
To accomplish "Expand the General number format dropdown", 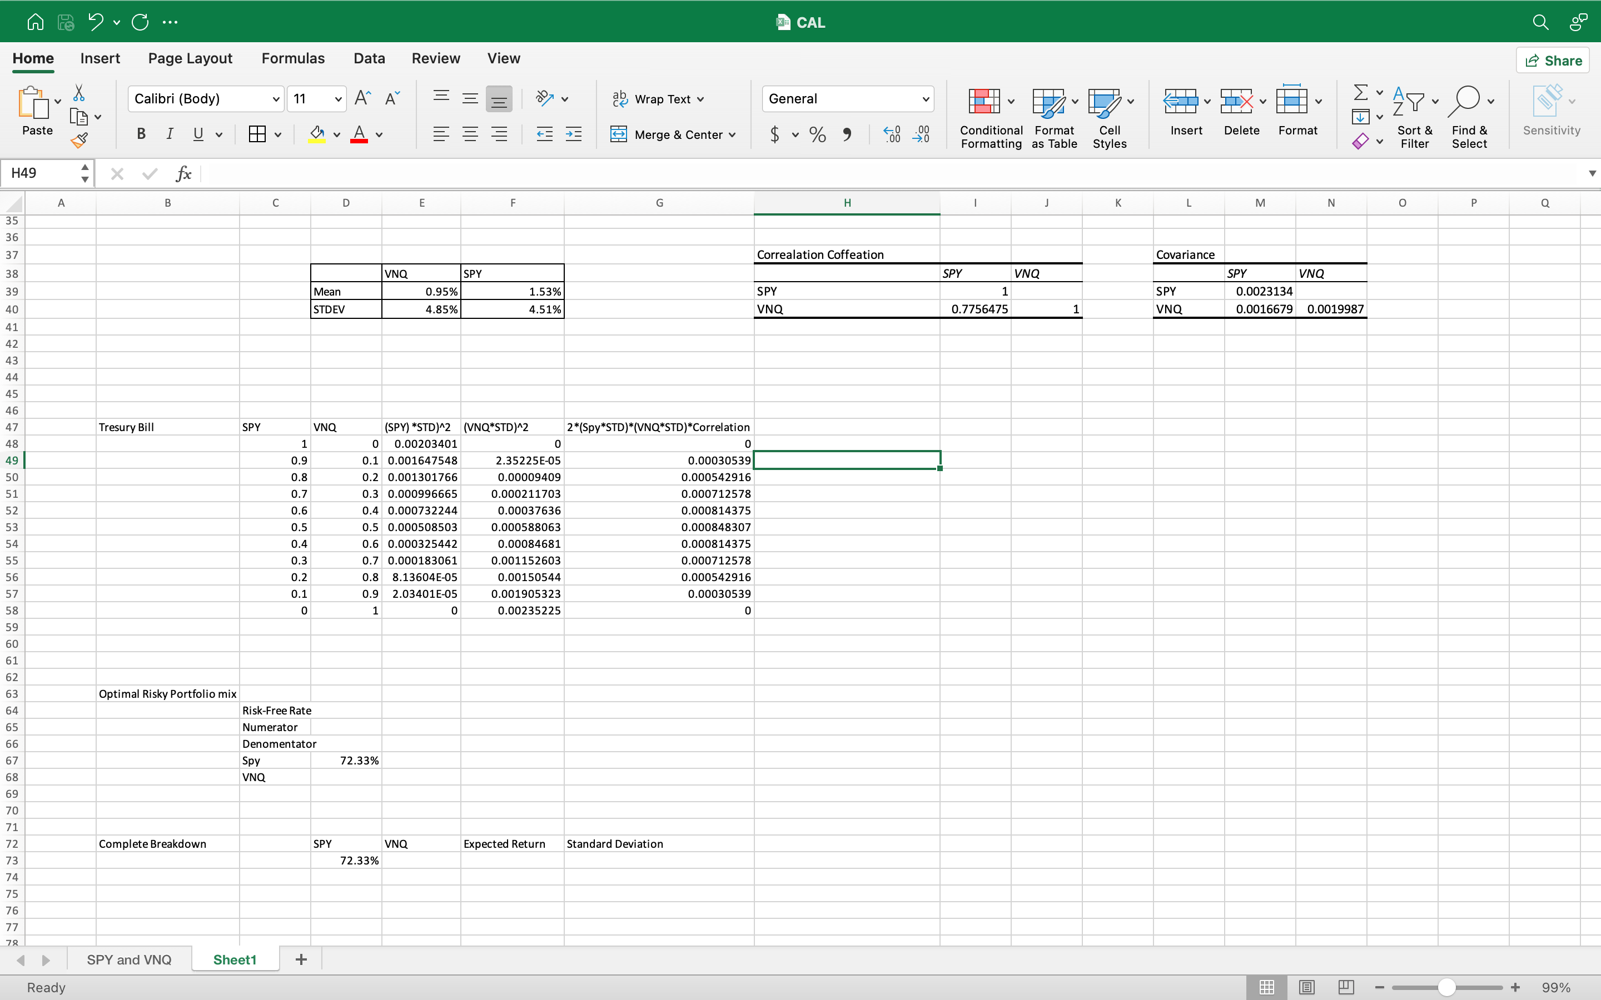I will pyautogui.click(x=926, y=99).
